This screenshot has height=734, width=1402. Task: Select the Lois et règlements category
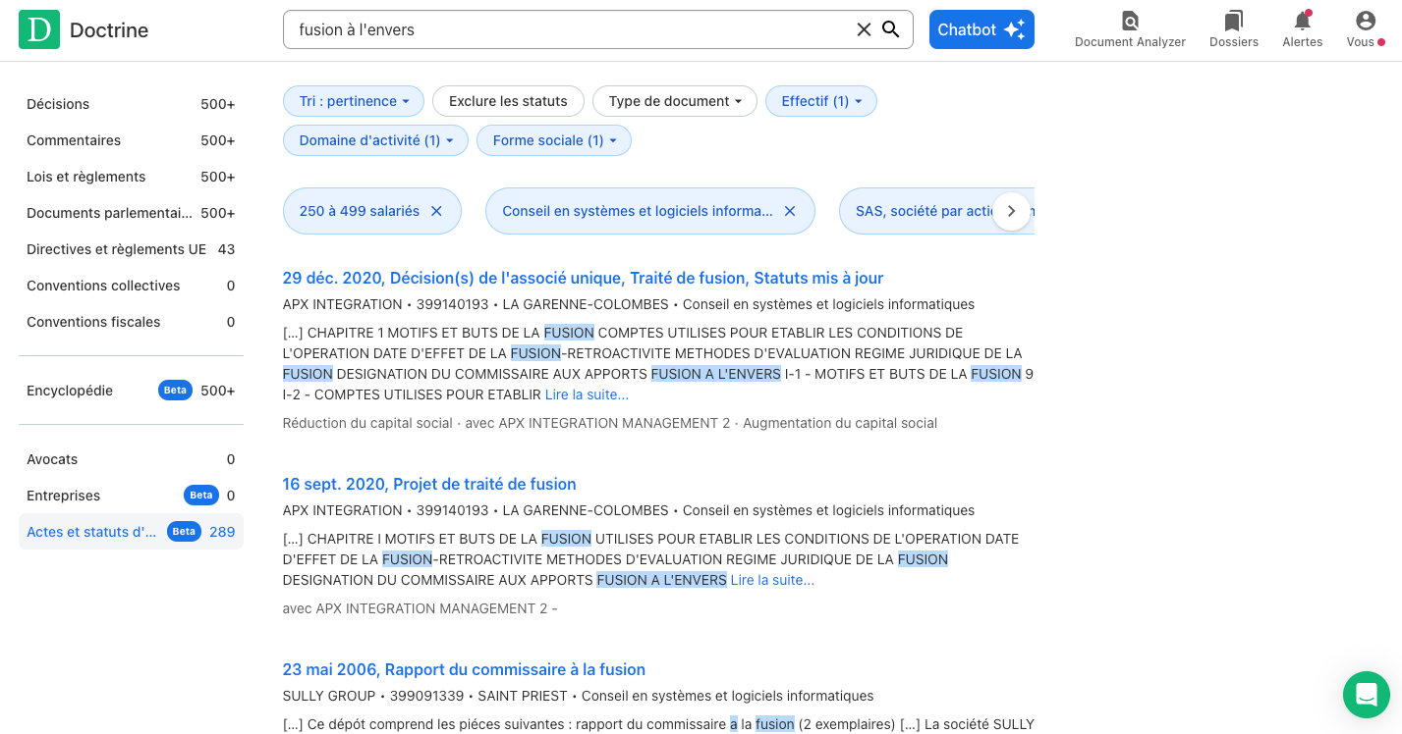(131, 177)
